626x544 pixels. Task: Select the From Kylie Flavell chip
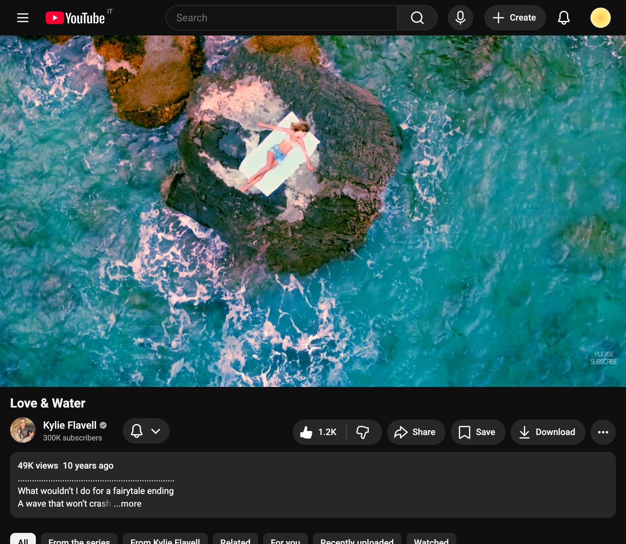165,540
